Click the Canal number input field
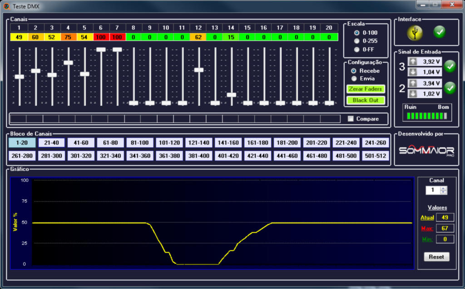 tap(433, 190)
